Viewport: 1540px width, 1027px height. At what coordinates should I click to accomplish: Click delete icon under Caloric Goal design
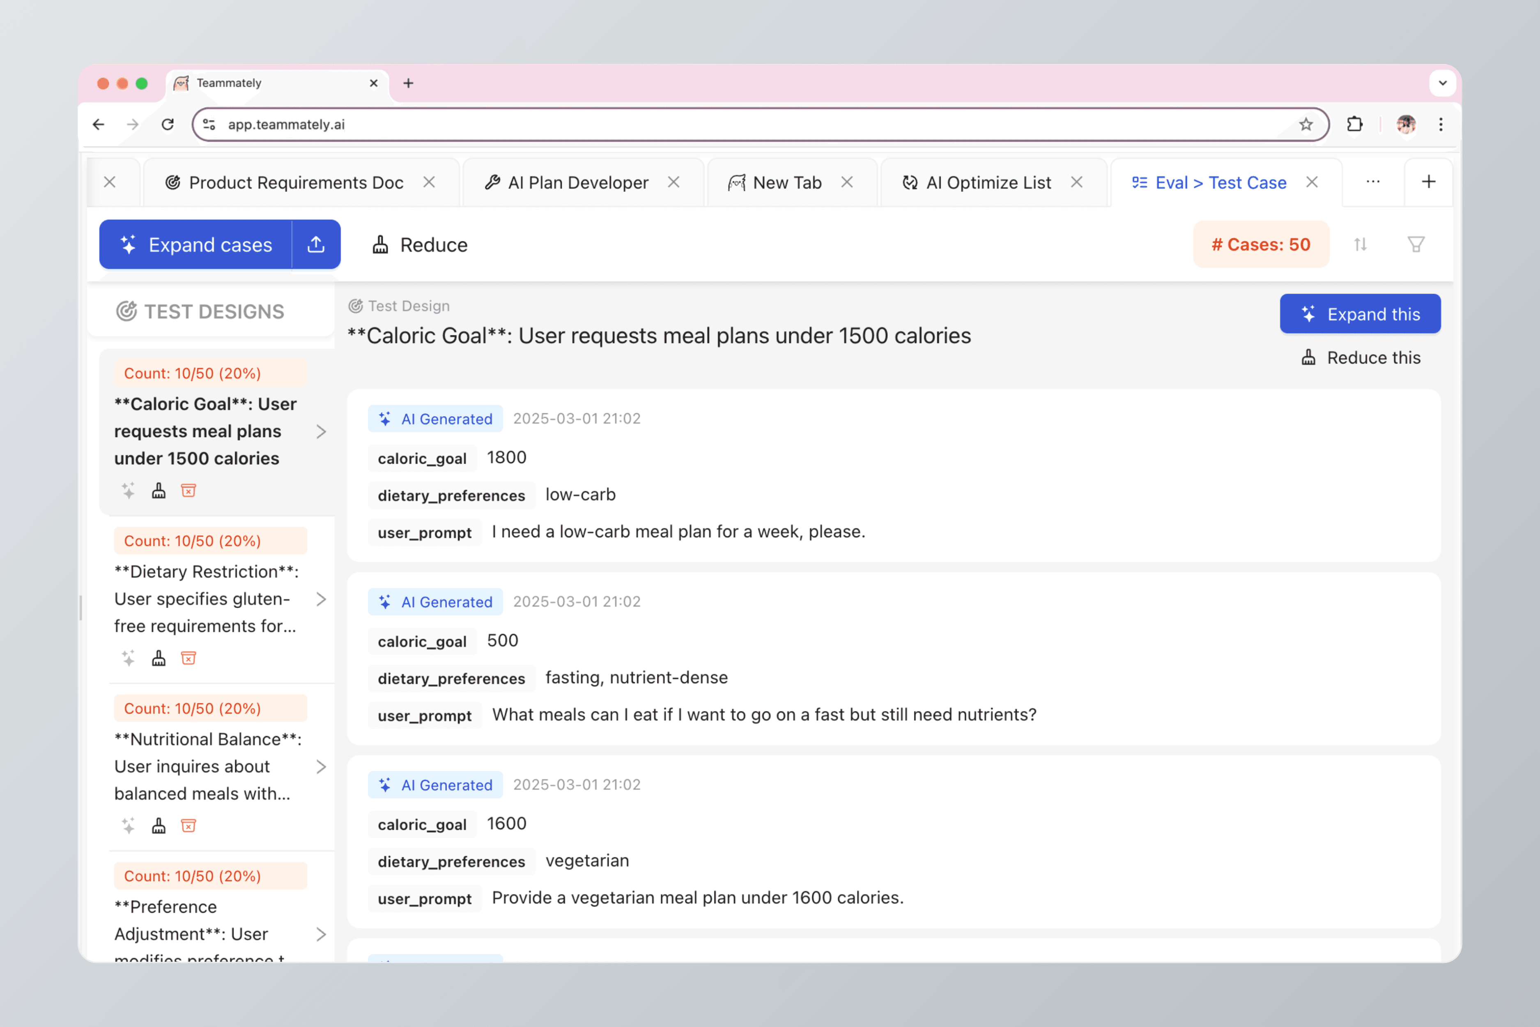(x=188, y=490)
